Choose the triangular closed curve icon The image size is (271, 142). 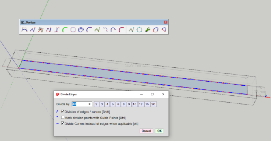point(164,30)
